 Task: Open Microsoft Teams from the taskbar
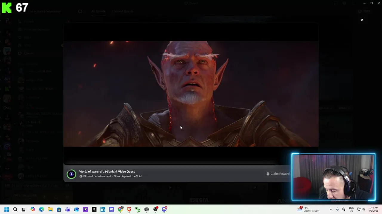[x=68, y=209]
